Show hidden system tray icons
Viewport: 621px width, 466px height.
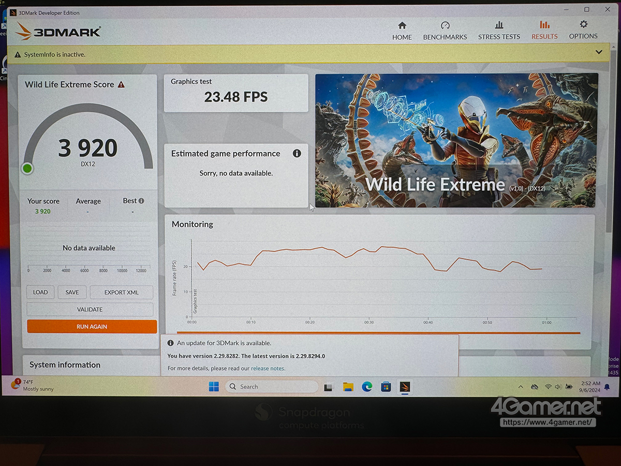(521, 387)
